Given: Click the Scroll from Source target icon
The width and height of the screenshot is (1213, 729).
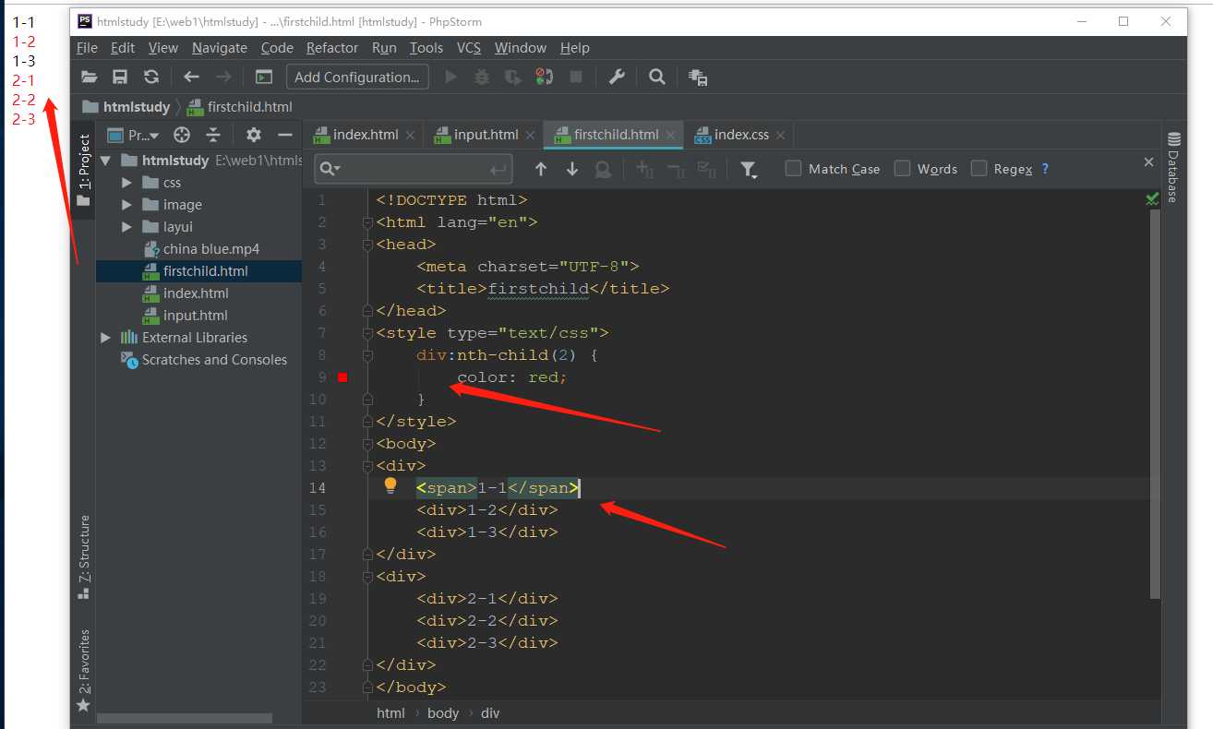Looking at the screenshot, I should [x=182, y=135].
